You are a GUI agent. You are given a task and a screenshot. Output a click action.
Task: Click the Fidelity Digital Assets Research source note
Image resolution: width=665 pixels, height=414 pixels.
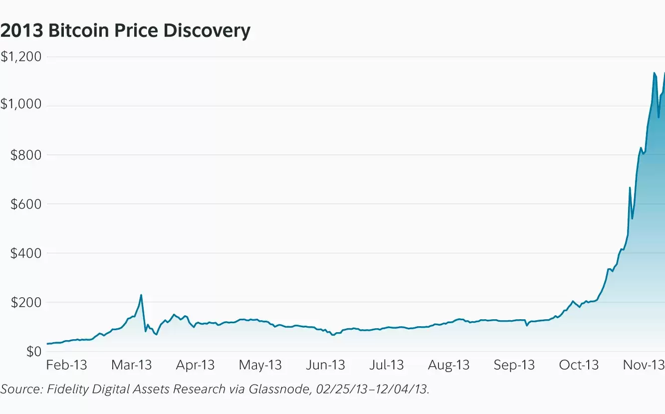215,389
